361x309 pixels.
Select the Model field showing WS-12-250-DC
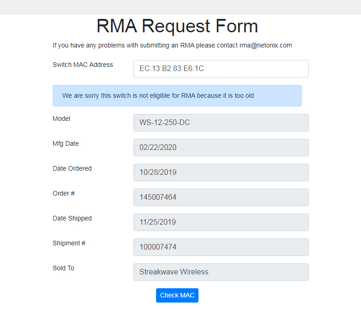tap(221, 123)
